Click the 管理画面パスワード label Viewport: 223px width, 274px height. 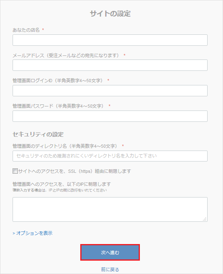pos(59,106)
